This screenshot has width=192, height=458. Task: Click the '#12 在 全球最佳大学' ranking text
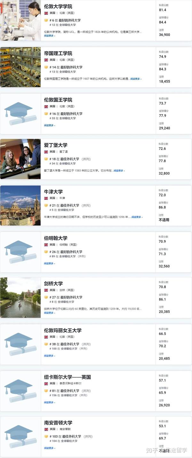pos(63,25)
